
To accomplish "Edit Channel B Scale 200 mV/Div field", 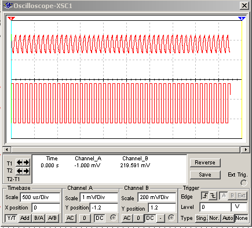I will (157, 197).
